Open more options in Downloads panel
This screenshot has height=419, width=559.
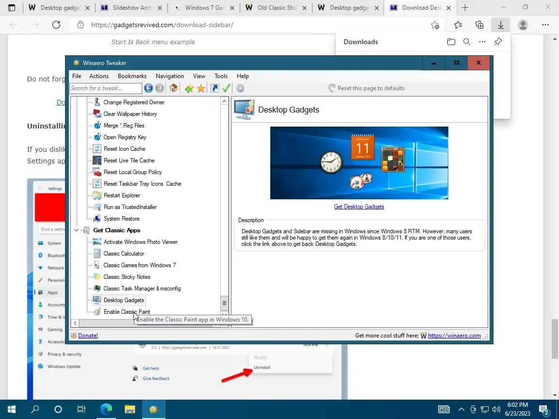pos(482,42)
